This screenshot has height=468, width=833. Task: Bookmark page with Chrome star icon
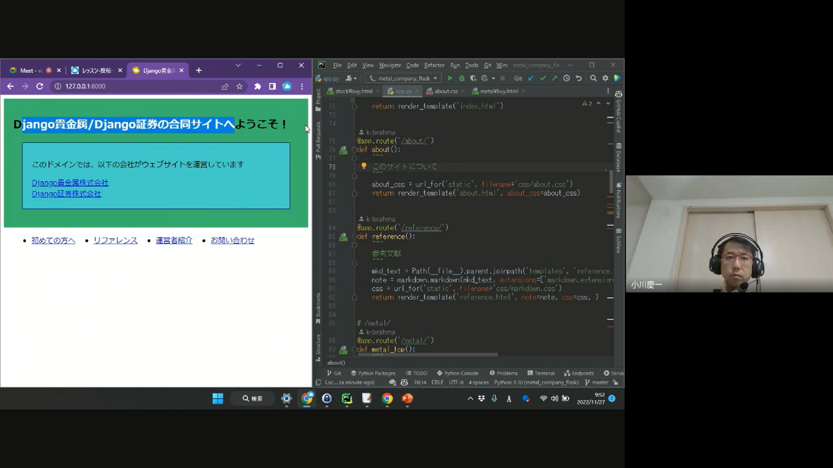(239, 86)
